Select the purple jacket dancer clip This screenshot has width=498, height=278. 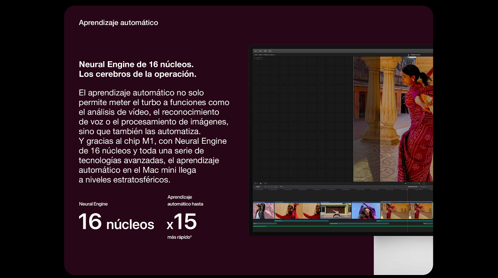(366, 210)
